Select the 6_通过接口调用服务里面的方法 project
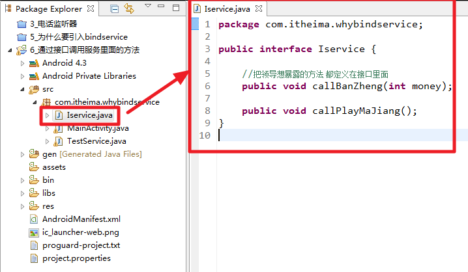This screenshot has height=272, width=468. [85, 50]
